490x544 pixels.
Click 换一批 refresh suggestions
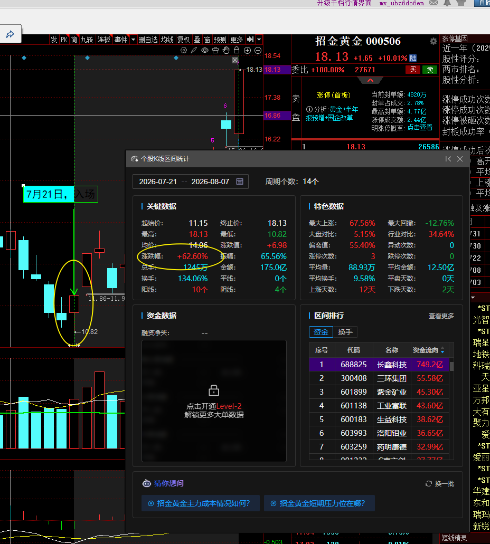point(440,484)
